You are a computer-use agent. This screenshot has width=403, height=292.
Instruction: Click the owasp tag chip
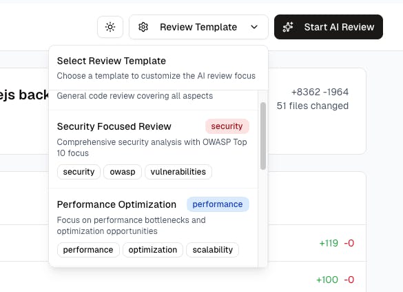123,172
